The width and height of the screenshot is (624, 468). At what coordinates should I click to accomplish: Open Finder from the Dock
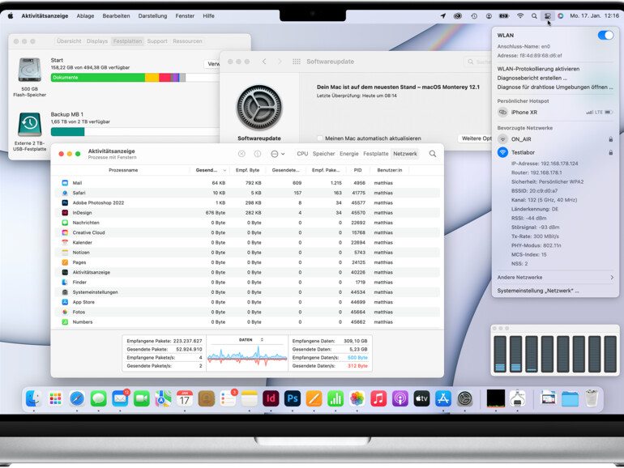point(34,398)
